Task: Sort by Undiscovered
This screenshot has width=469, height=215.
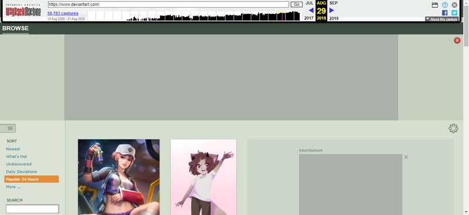Action: (x=19, y=164)
